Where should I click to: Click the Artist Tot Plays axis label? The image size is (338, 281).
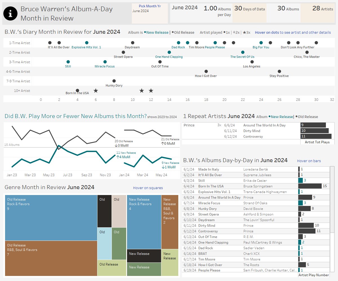tap(317, 142)
